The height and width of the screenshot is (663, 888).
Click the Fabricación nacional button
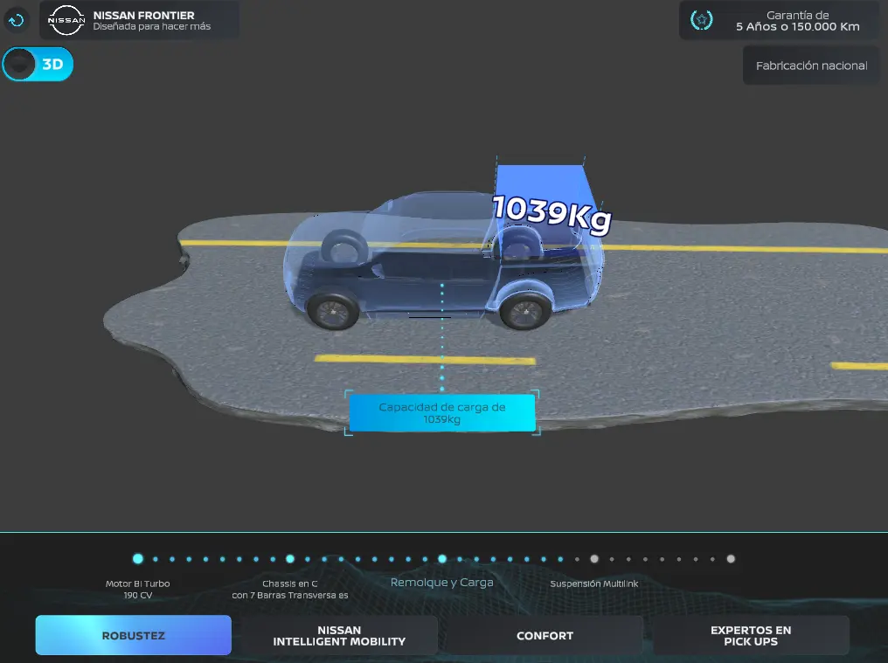(811, 66)
